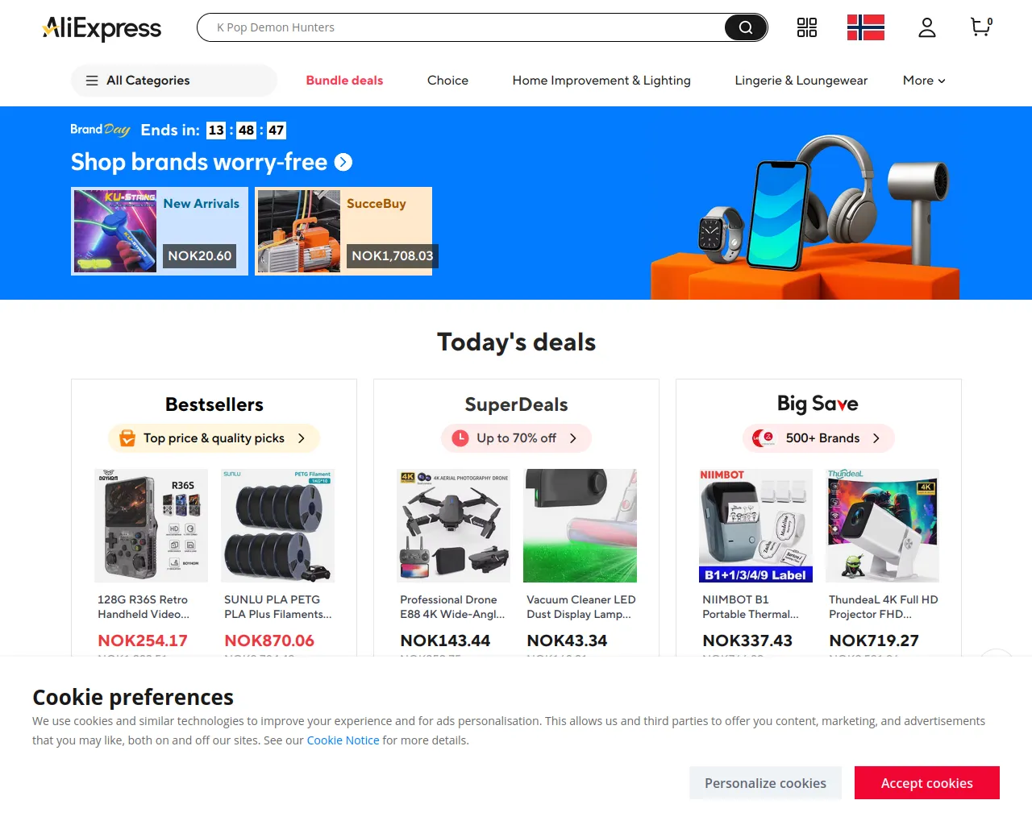
Task: Select the Bundle deals tab
Action: (x=344, y=81)
